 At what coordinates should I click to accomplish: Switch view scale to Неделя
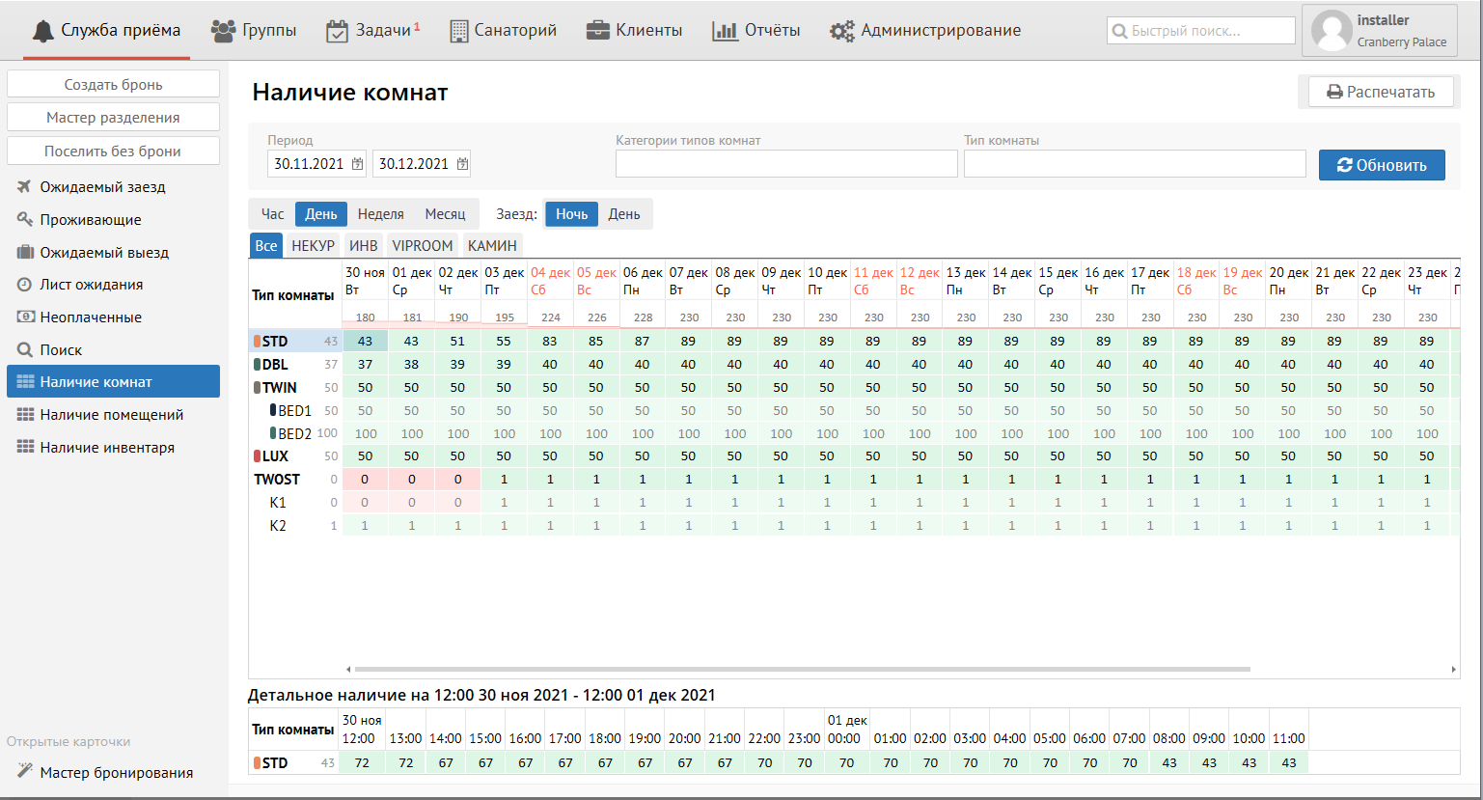pos(380,214)
